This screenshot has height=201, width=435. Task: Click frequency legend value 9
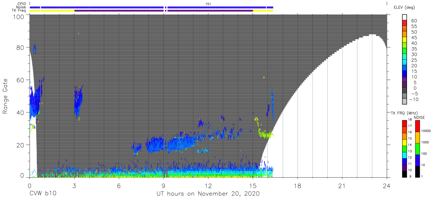pos(411,176)
